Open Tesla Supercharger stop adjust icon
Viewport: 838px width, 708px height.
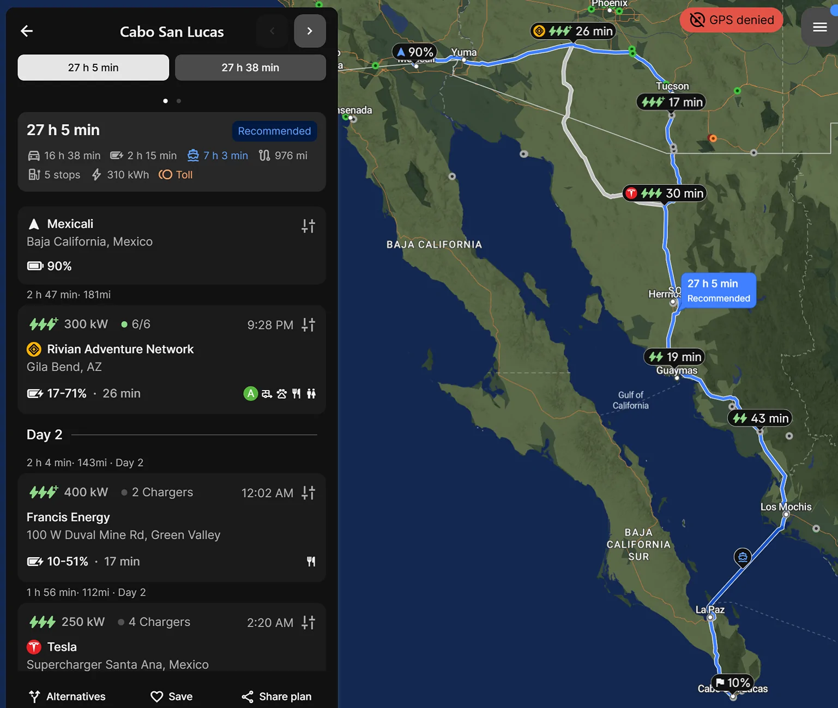click(x=308, y=622)
